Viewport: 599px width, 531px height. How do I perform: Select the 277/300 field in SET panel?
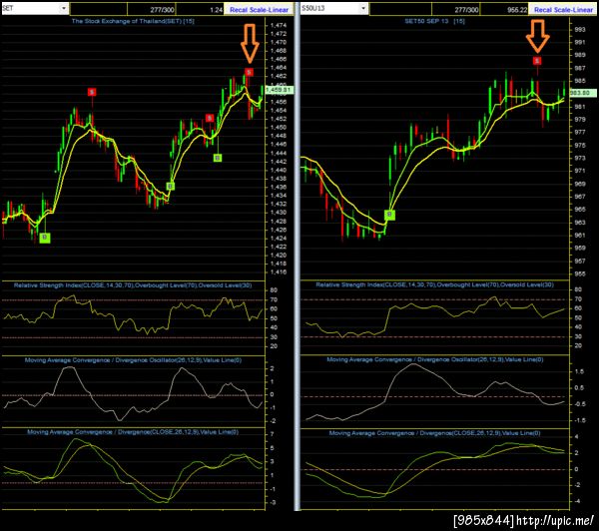152,10
